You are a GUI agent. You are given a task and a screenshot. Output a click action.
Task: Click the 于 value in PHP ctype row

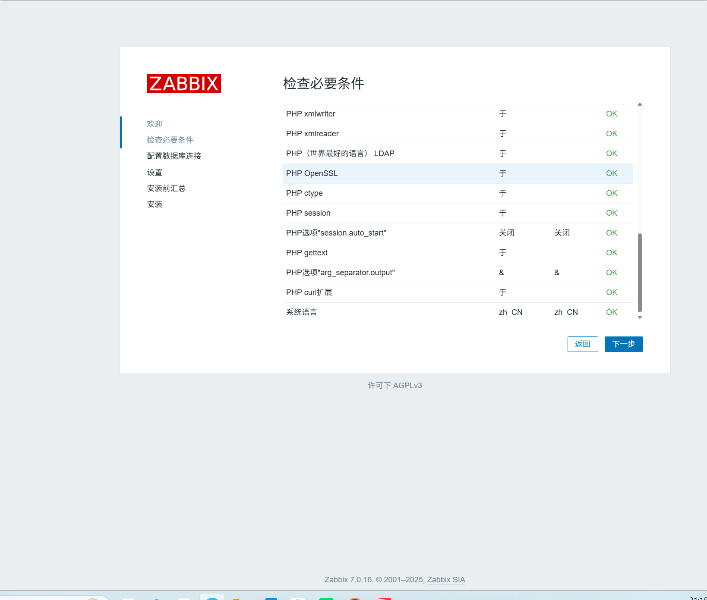[x=503, y=193]
